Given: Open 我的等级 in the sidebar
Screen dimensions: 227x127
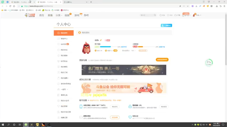Looking at the screenshot, I should 64,67.
